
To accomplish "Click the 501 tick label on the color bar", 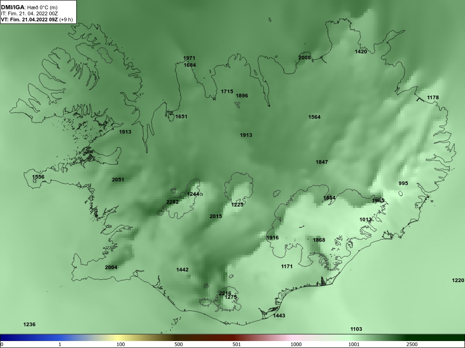I will [x=237, y=344].
